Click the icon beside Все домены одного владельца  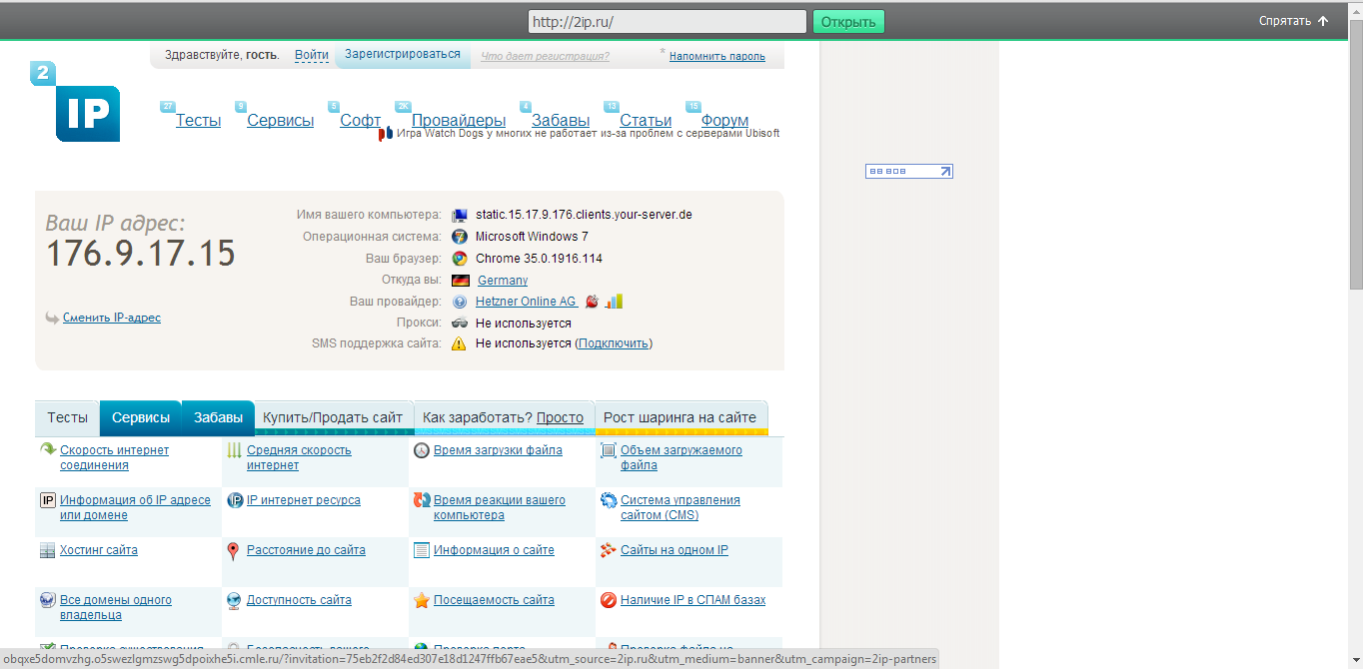pos(47,600)
